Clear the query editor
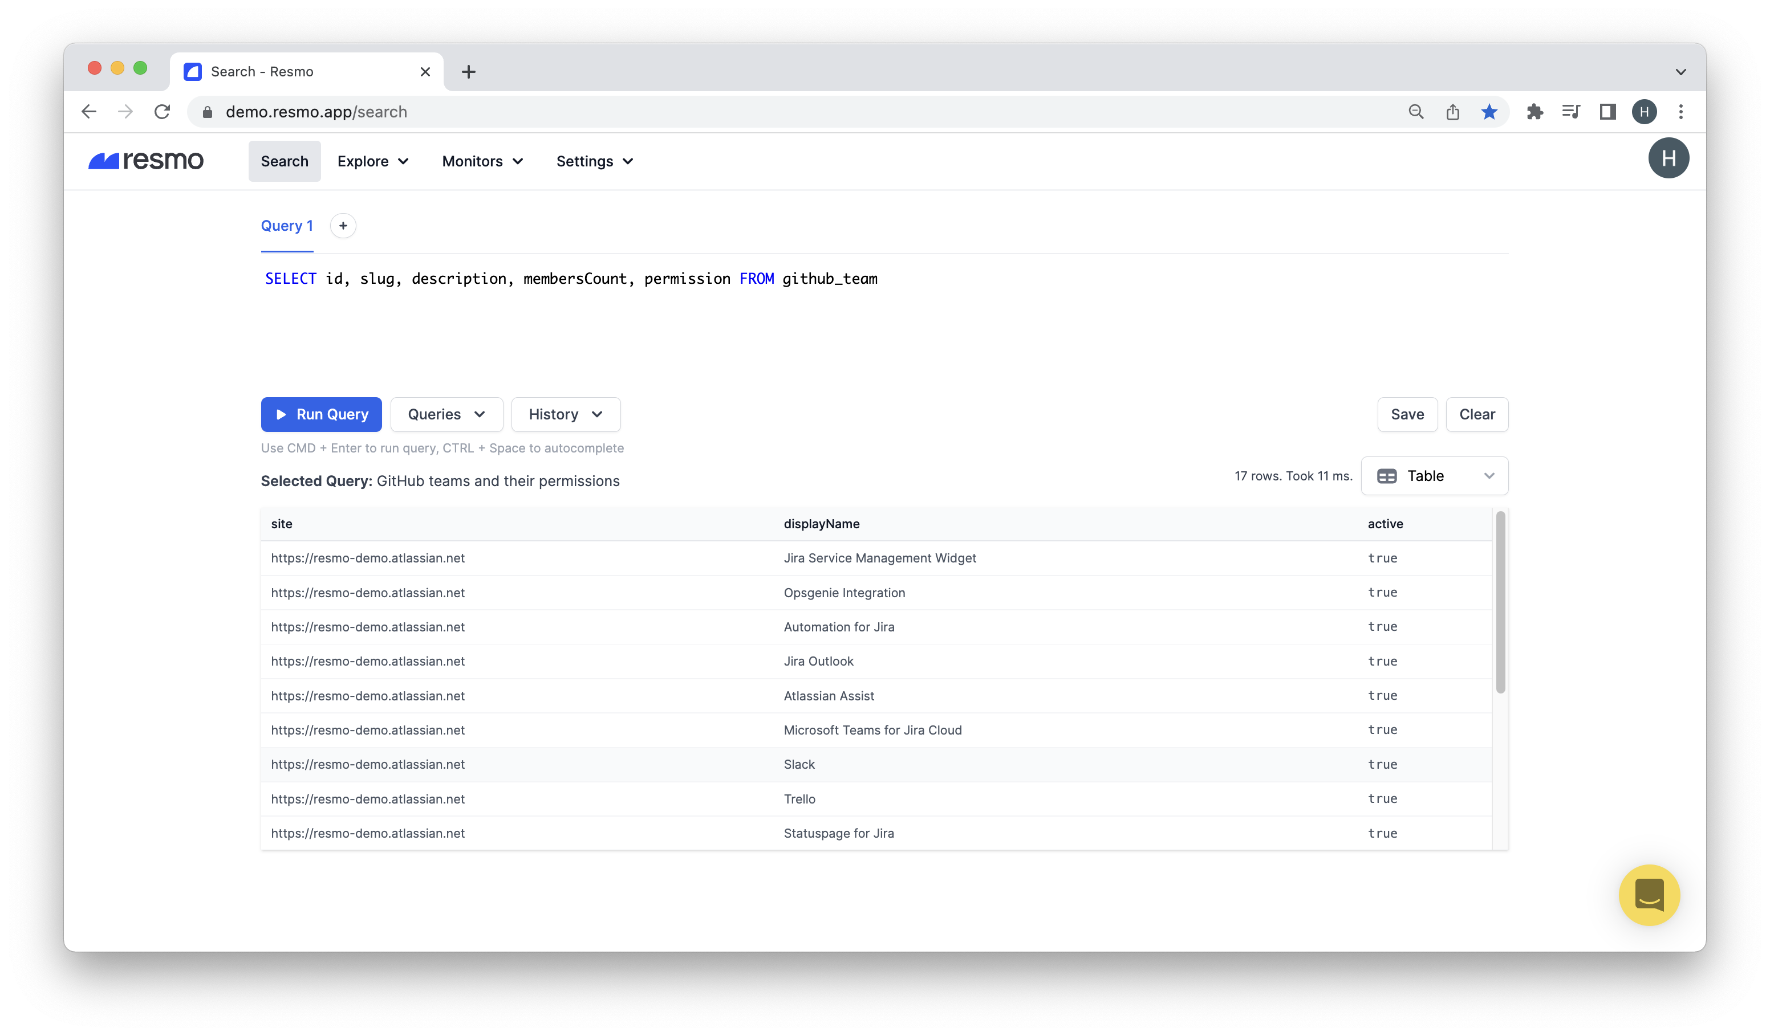This screenshot has width=1770, height=1036. (1476, 415)
